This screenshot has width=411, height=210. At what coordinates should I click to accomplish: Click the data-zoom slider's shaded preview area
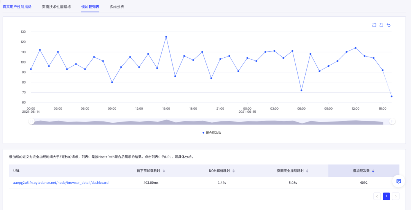click(x=212, y=122)
